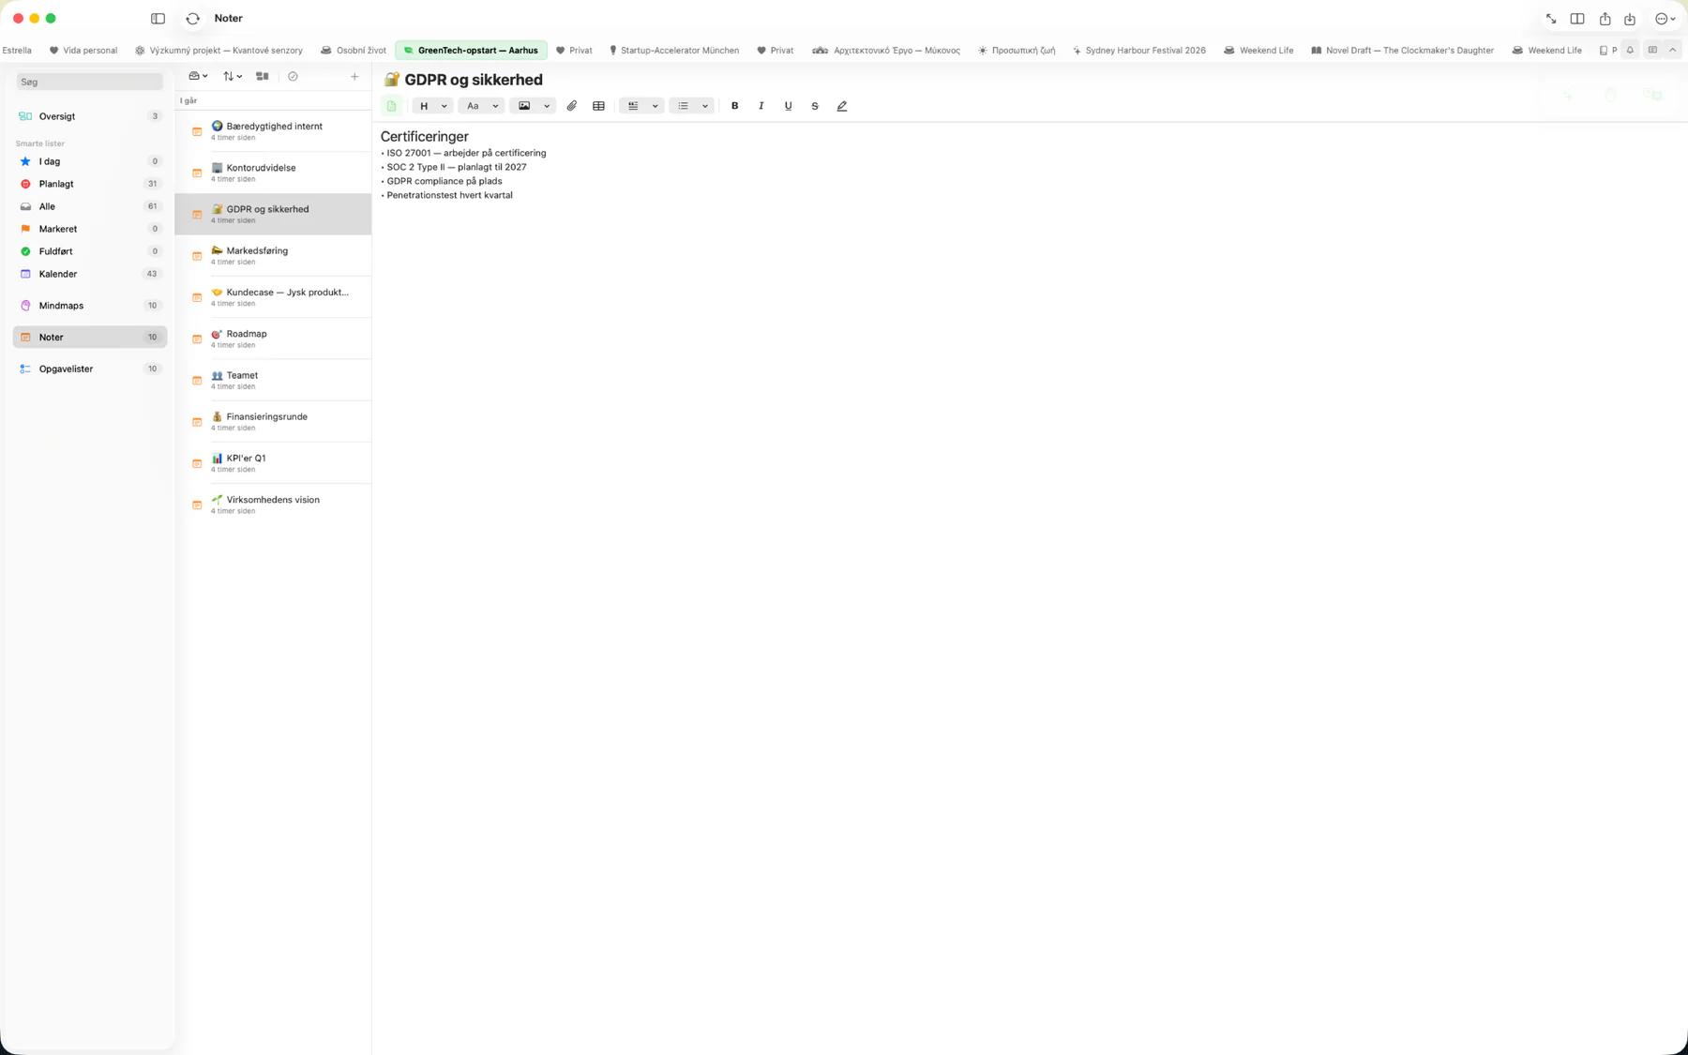Switch to Sydney Harbour Festival 2026 tab

pyautogui.click(x=1138, y=51)
